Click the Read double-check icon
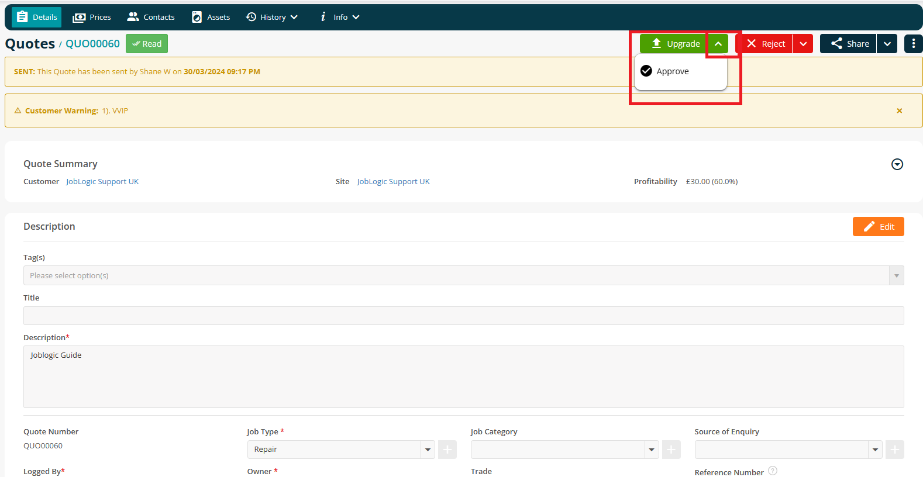The width and height of the screenshot is (923, 477). [136, 44]
